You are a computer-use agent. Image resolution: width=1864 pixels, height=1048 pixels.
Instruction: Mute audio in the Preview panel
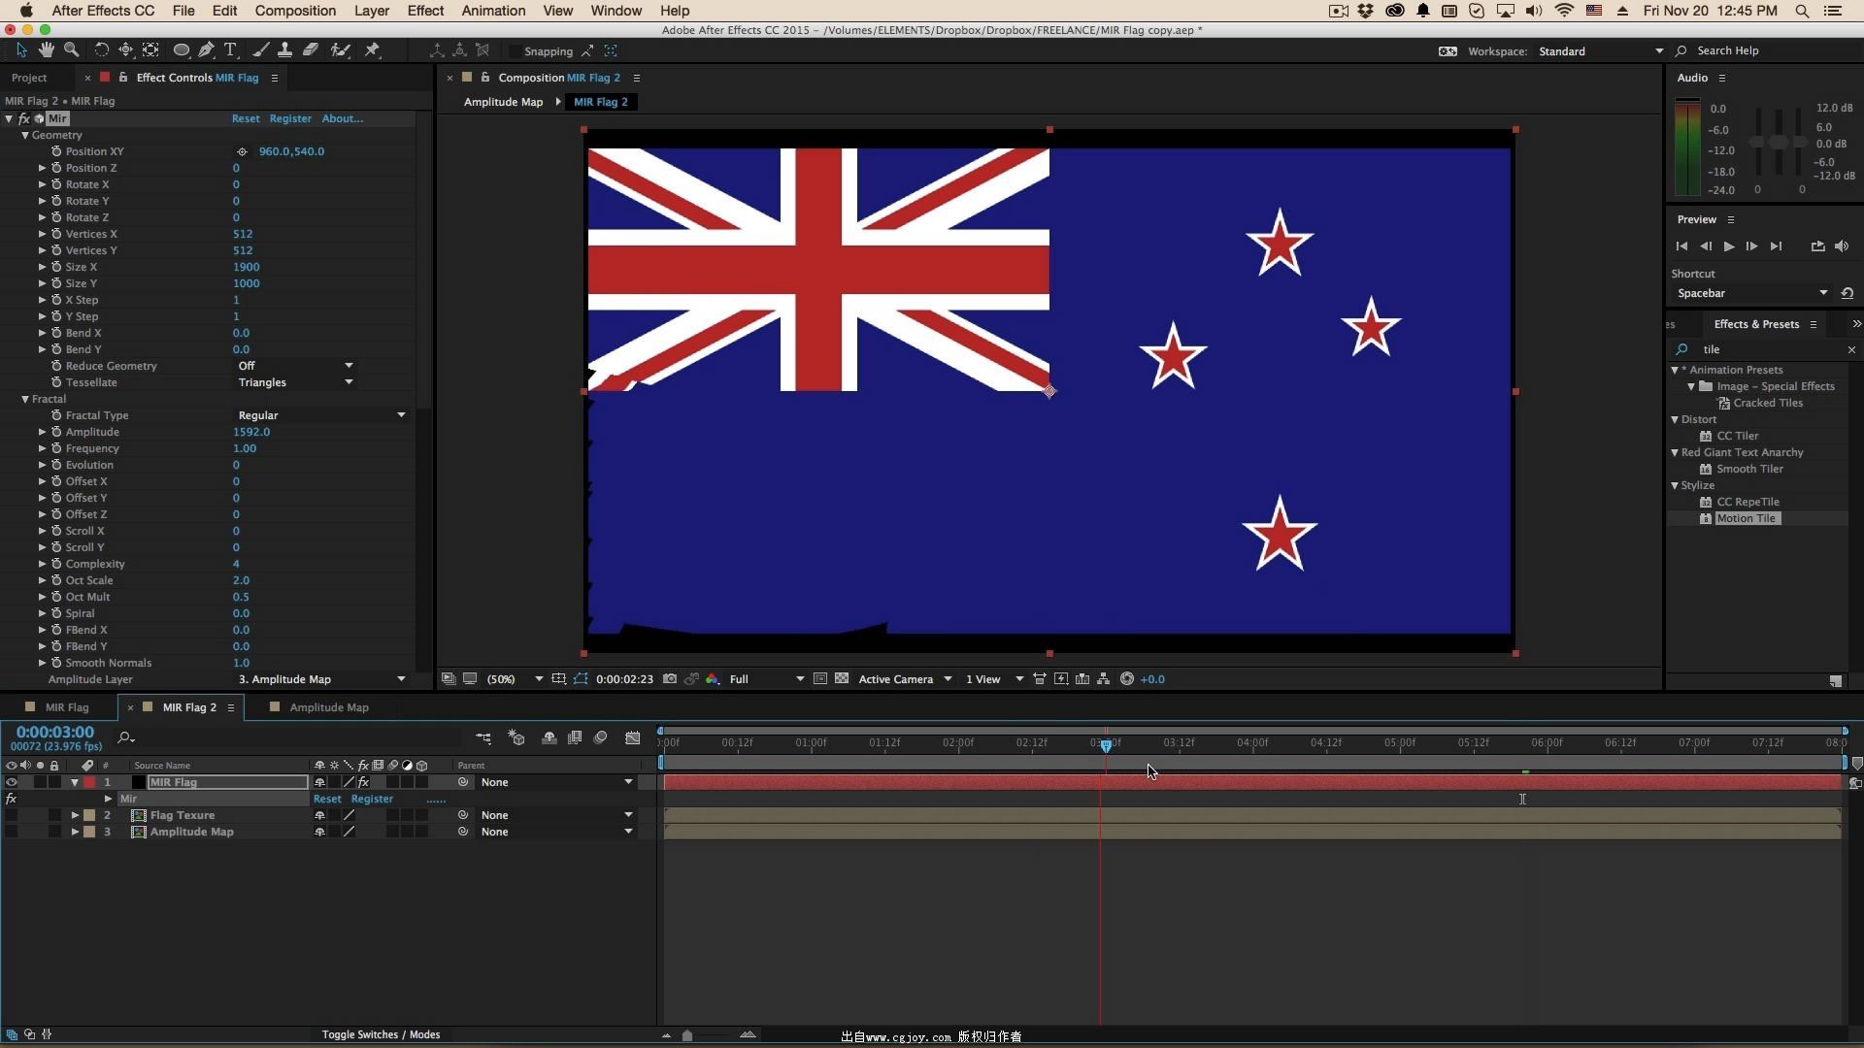[x=1842, y=246]
